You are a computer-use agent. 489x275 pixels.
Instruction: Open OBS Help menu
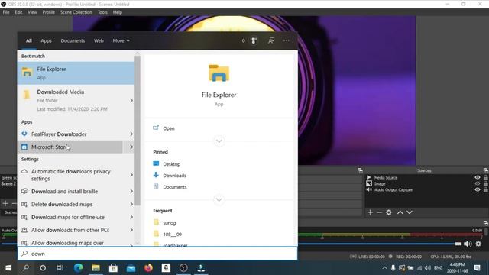(x=118, y=12)
